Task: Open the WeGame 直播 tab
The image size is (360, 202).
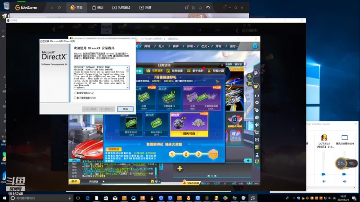Action: (145, 8)
